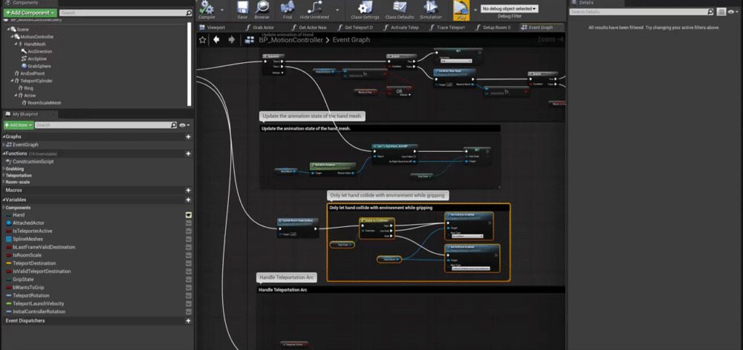
Task: Select the ArcSpline component icon
Action: pos(24,59)
